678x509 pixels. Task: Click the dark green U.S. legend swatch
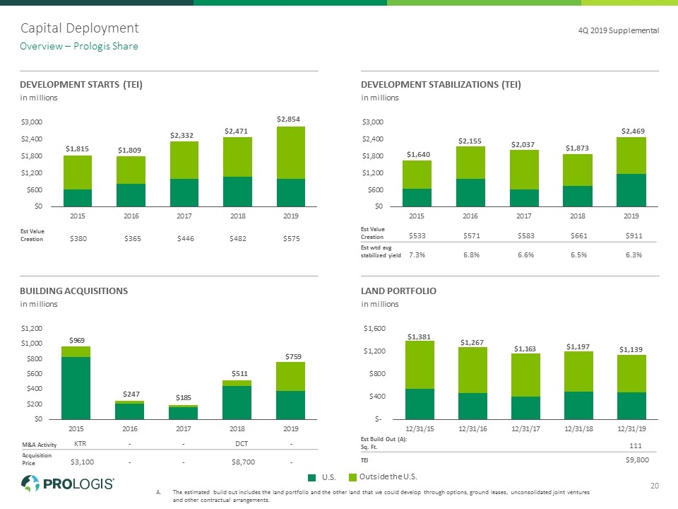311,477
